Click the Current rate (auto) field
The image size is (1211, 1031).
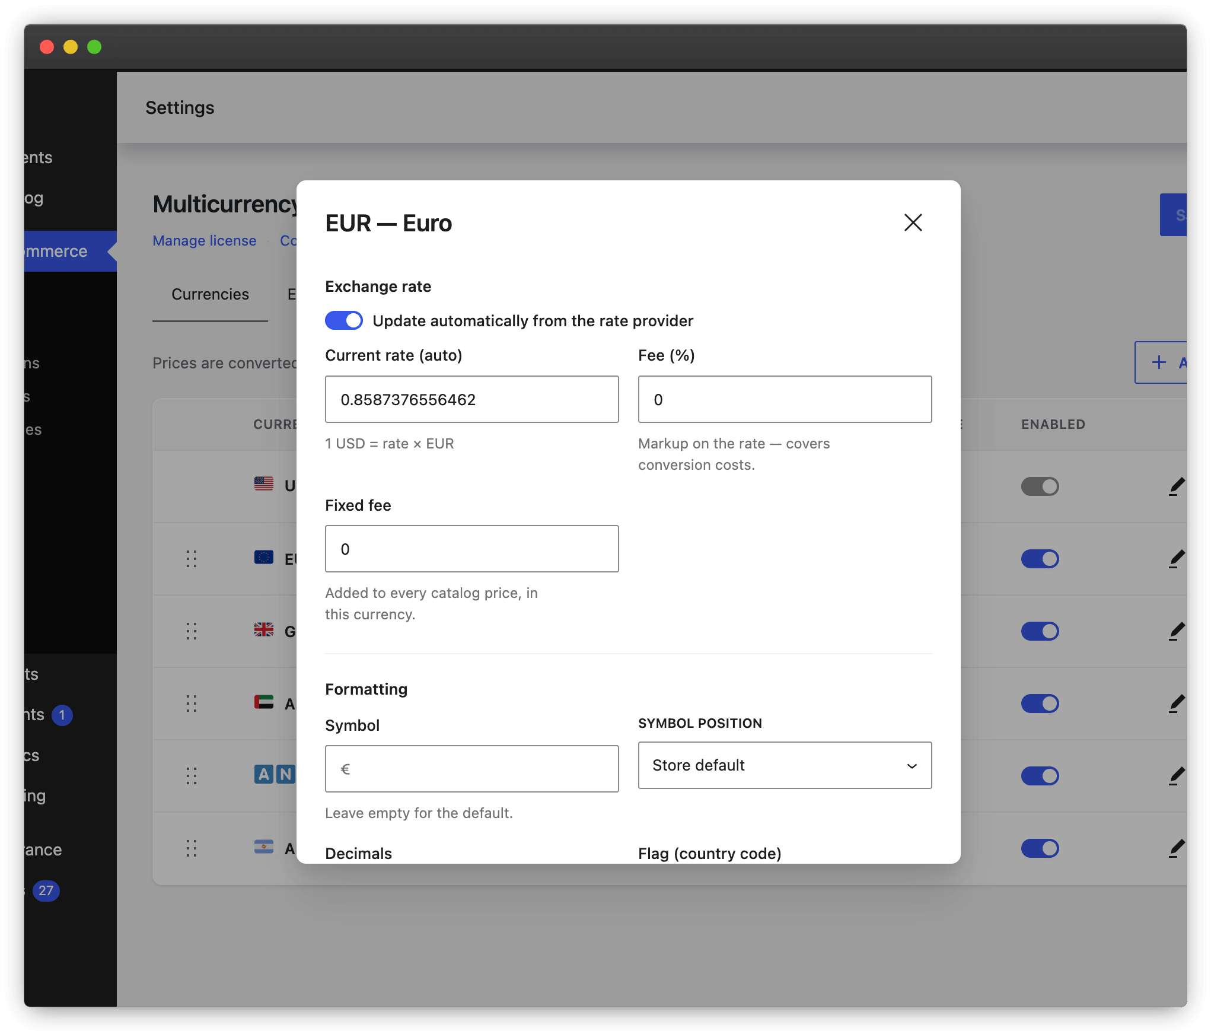(x=471, y=399)
